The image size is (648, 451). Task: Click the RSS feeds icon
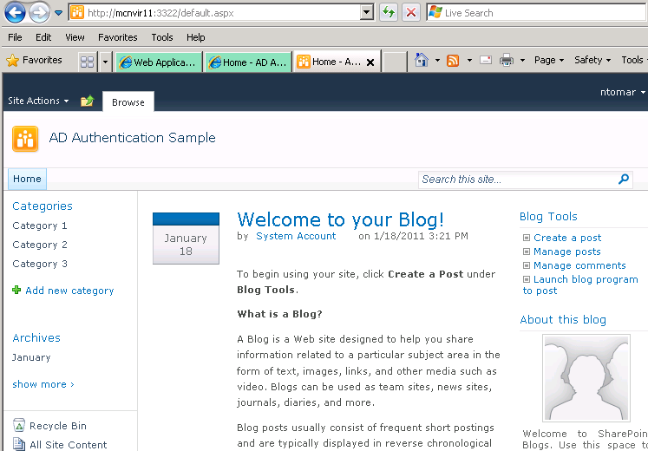coord(453,61)
